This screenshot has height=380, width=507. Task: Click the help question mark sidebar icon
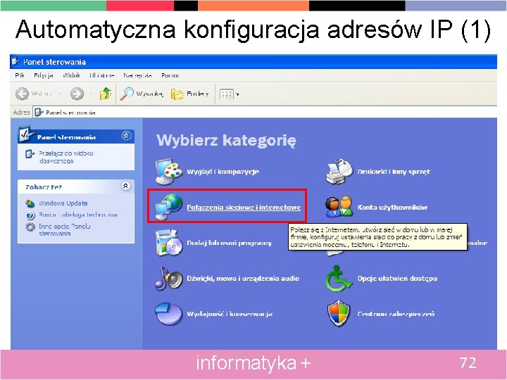coord(30,215)
